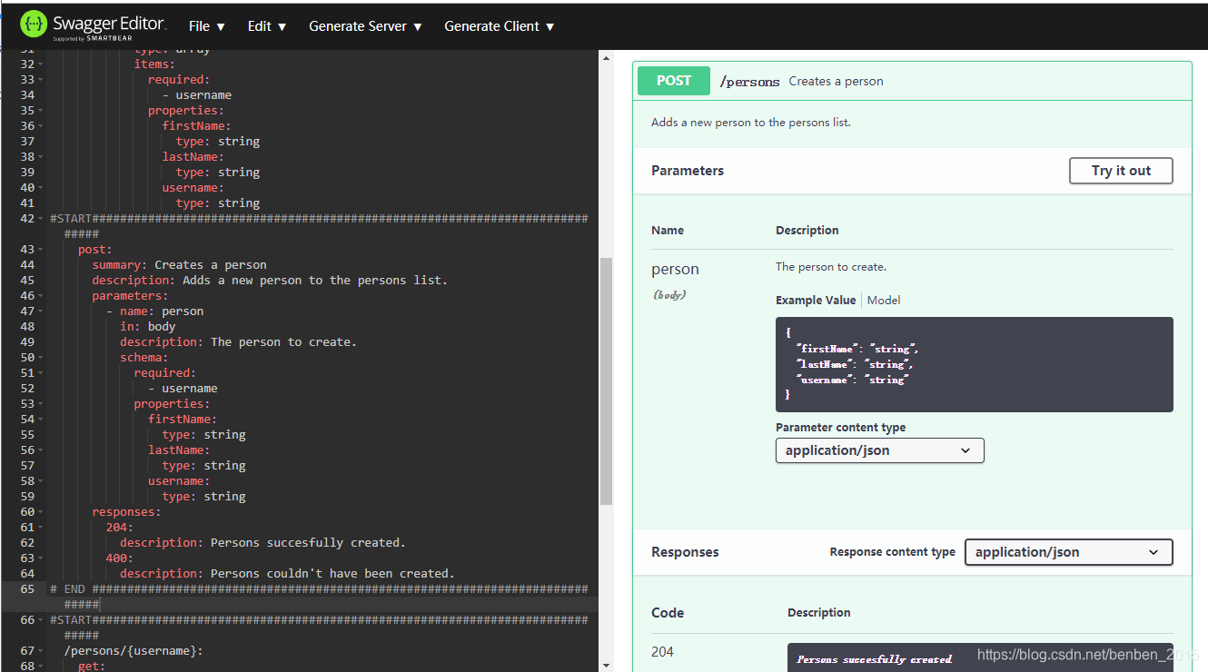
Task: Switch to the Example Value tab
Action: [x=816, y=300]
